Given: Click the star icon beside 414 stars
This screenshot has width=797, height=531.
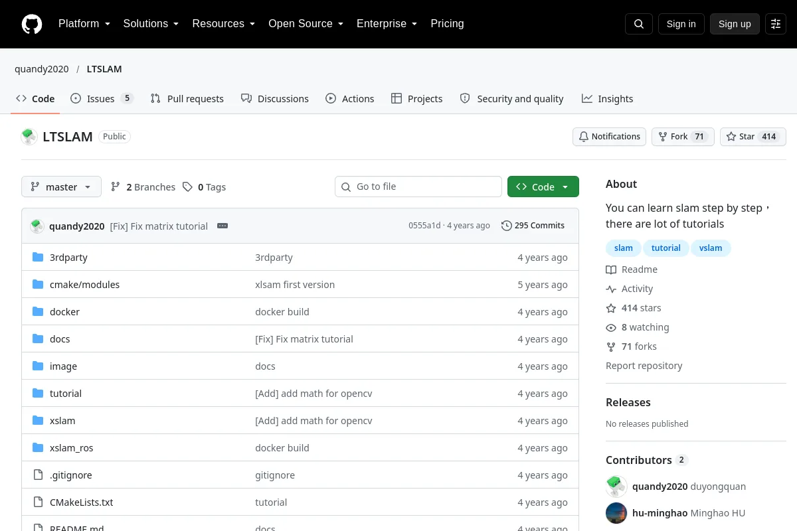Looking at the screenshot, I should point(611,308).
